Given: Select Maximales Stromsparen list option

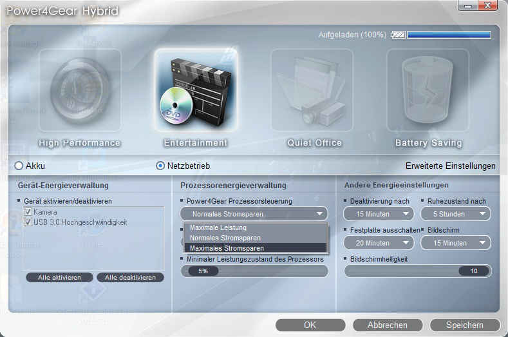Looking at the screenshot, I should coord(256,248).
